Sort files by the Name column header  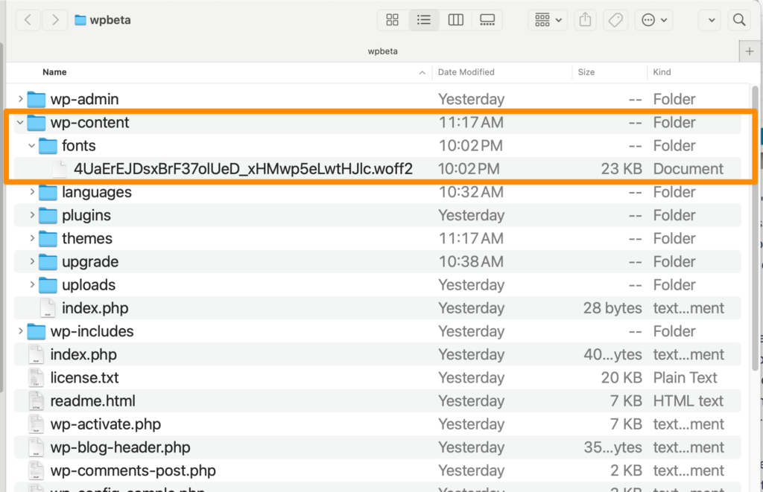(54, 72)
